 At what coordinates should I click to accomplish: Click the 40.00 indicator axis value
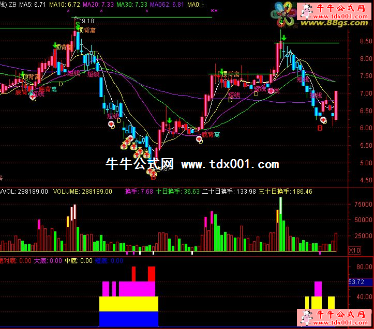[364, 297]
